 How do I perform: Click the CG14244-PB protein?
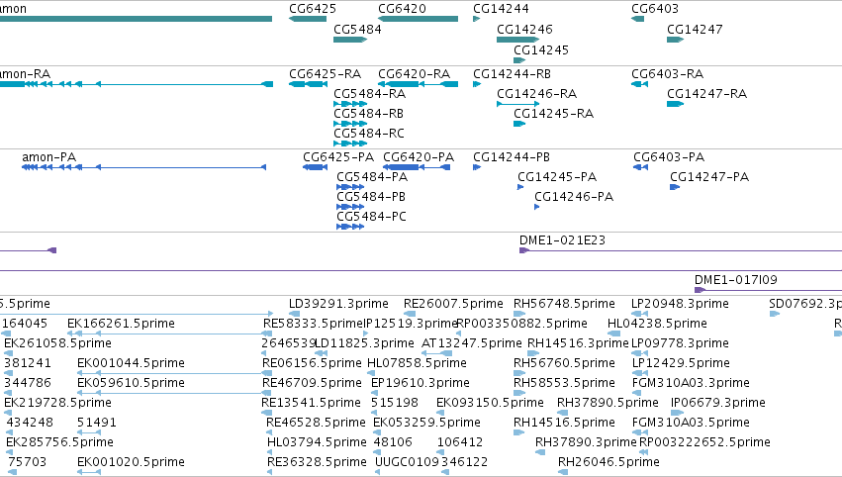[x=477, y=167]
